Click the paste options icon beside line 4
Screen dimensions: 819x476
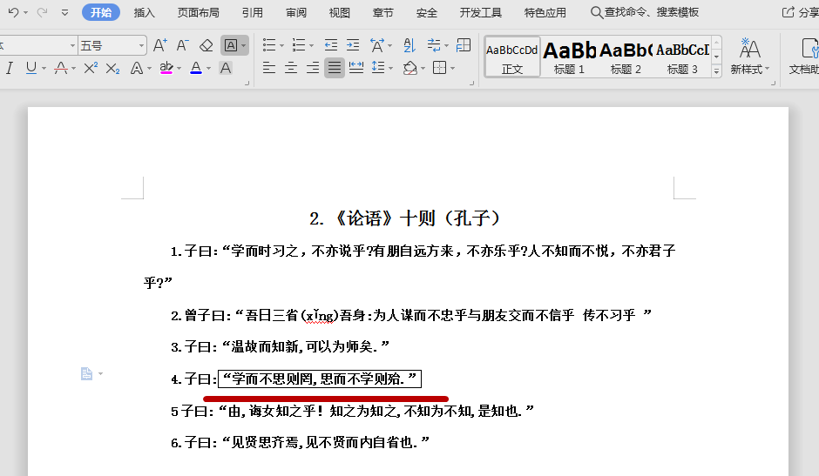pyautogui.click(x=87, y=373)
